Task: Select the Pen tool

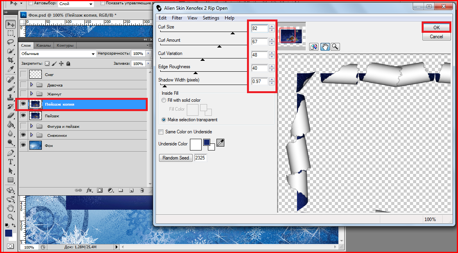Action: coord(11,153)
